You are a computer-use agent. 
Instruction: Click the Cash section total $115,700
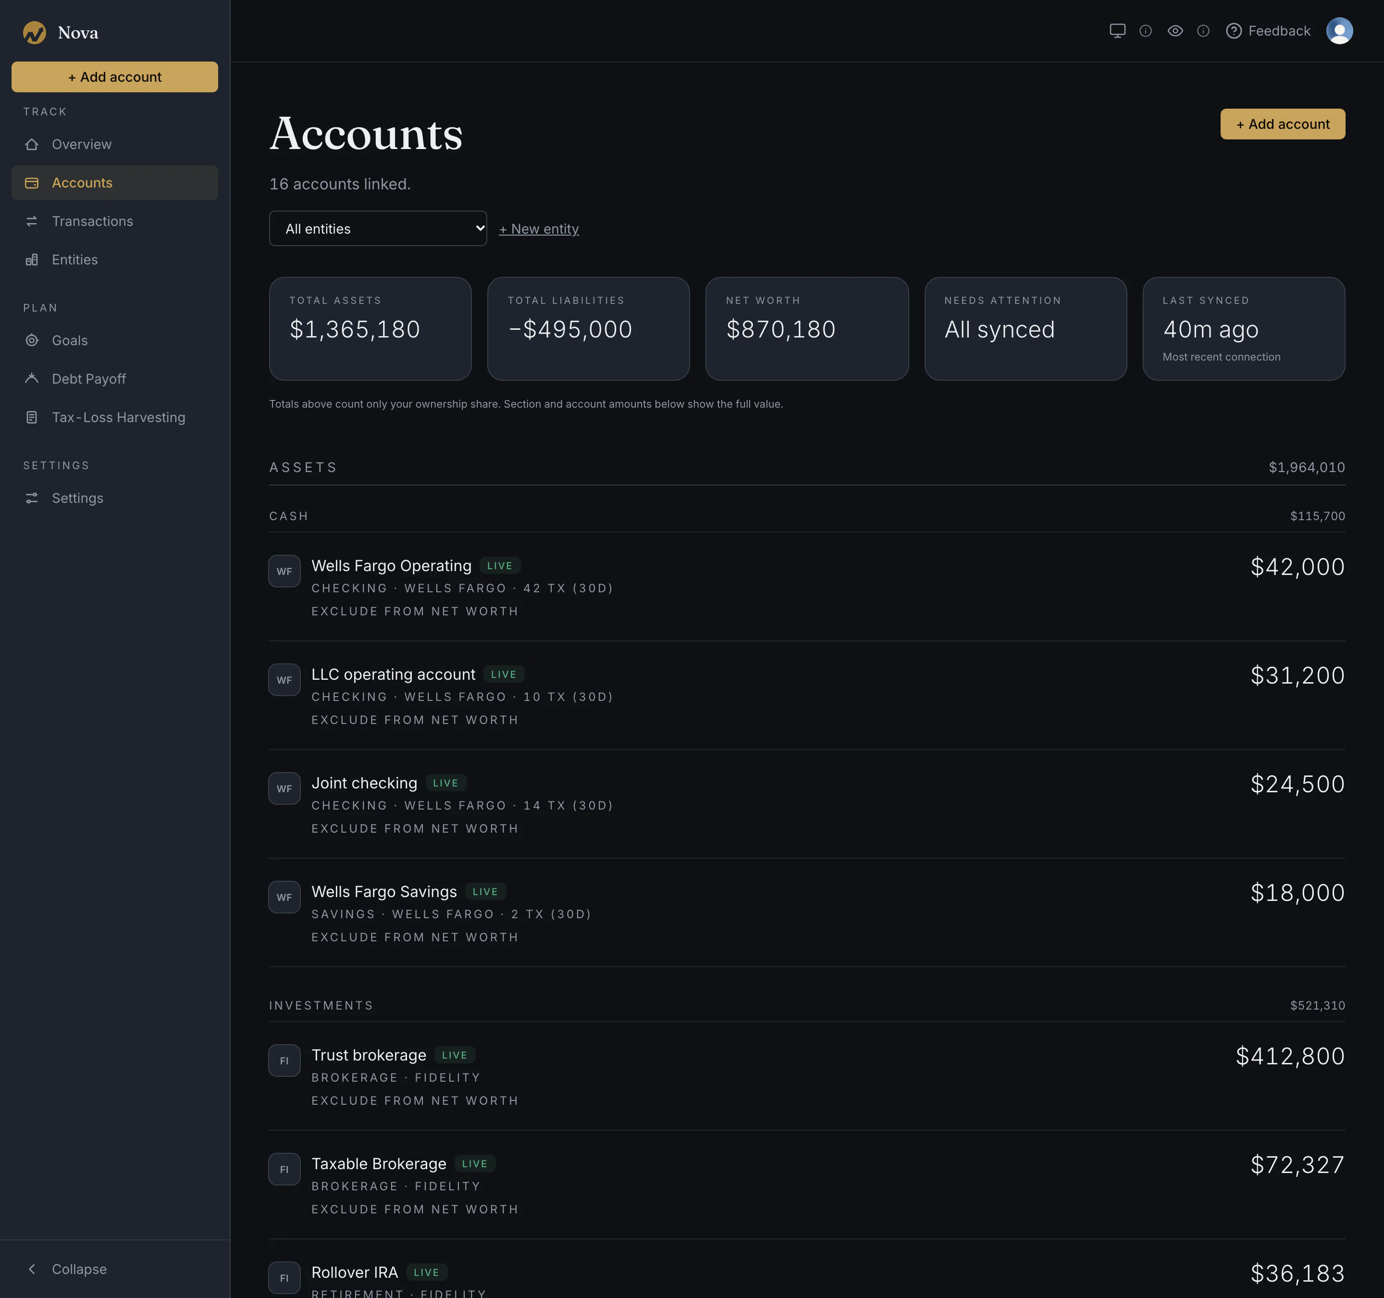[1317, 516]
